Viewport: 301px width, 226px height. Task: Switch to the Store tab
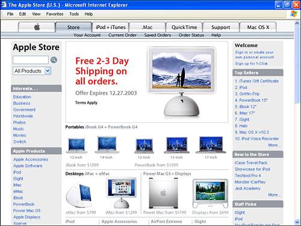coord(73,27)
